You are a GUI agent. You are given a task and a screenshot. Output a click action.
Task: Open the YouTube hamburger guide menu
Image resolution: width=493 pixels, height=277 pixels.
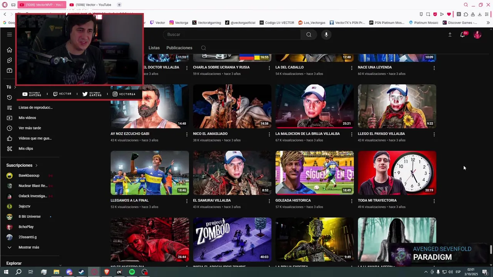pyautogui.click(x=9, y=34)
